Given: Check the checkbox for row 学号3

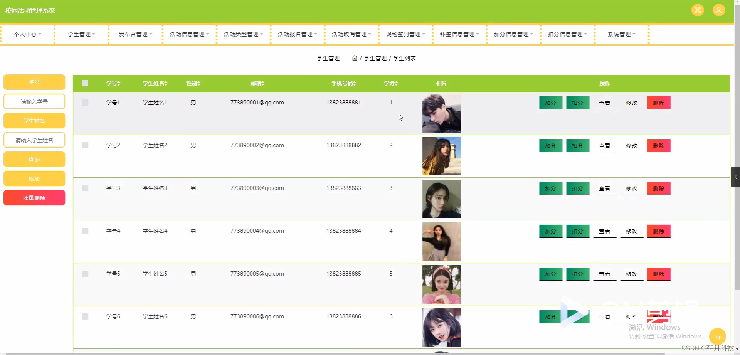Looking at the screenshot, I should (85, 188).
